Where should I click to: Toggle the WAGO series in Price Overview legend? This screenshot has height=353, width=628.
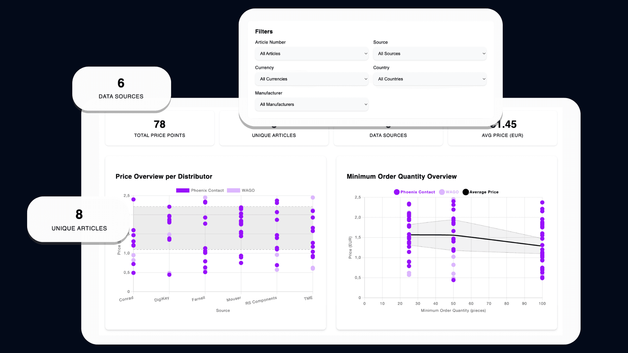[233, 190]
